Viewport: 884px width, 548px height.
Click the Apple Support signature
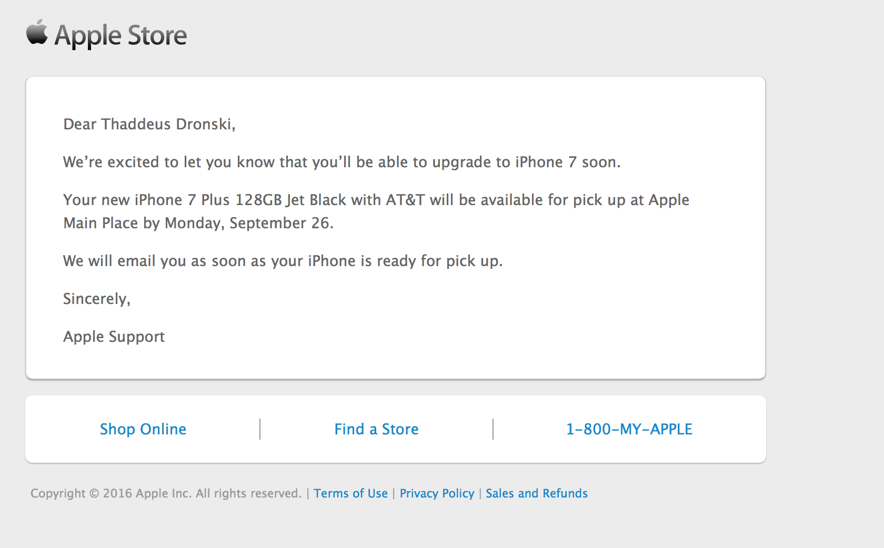pos(114,337)
